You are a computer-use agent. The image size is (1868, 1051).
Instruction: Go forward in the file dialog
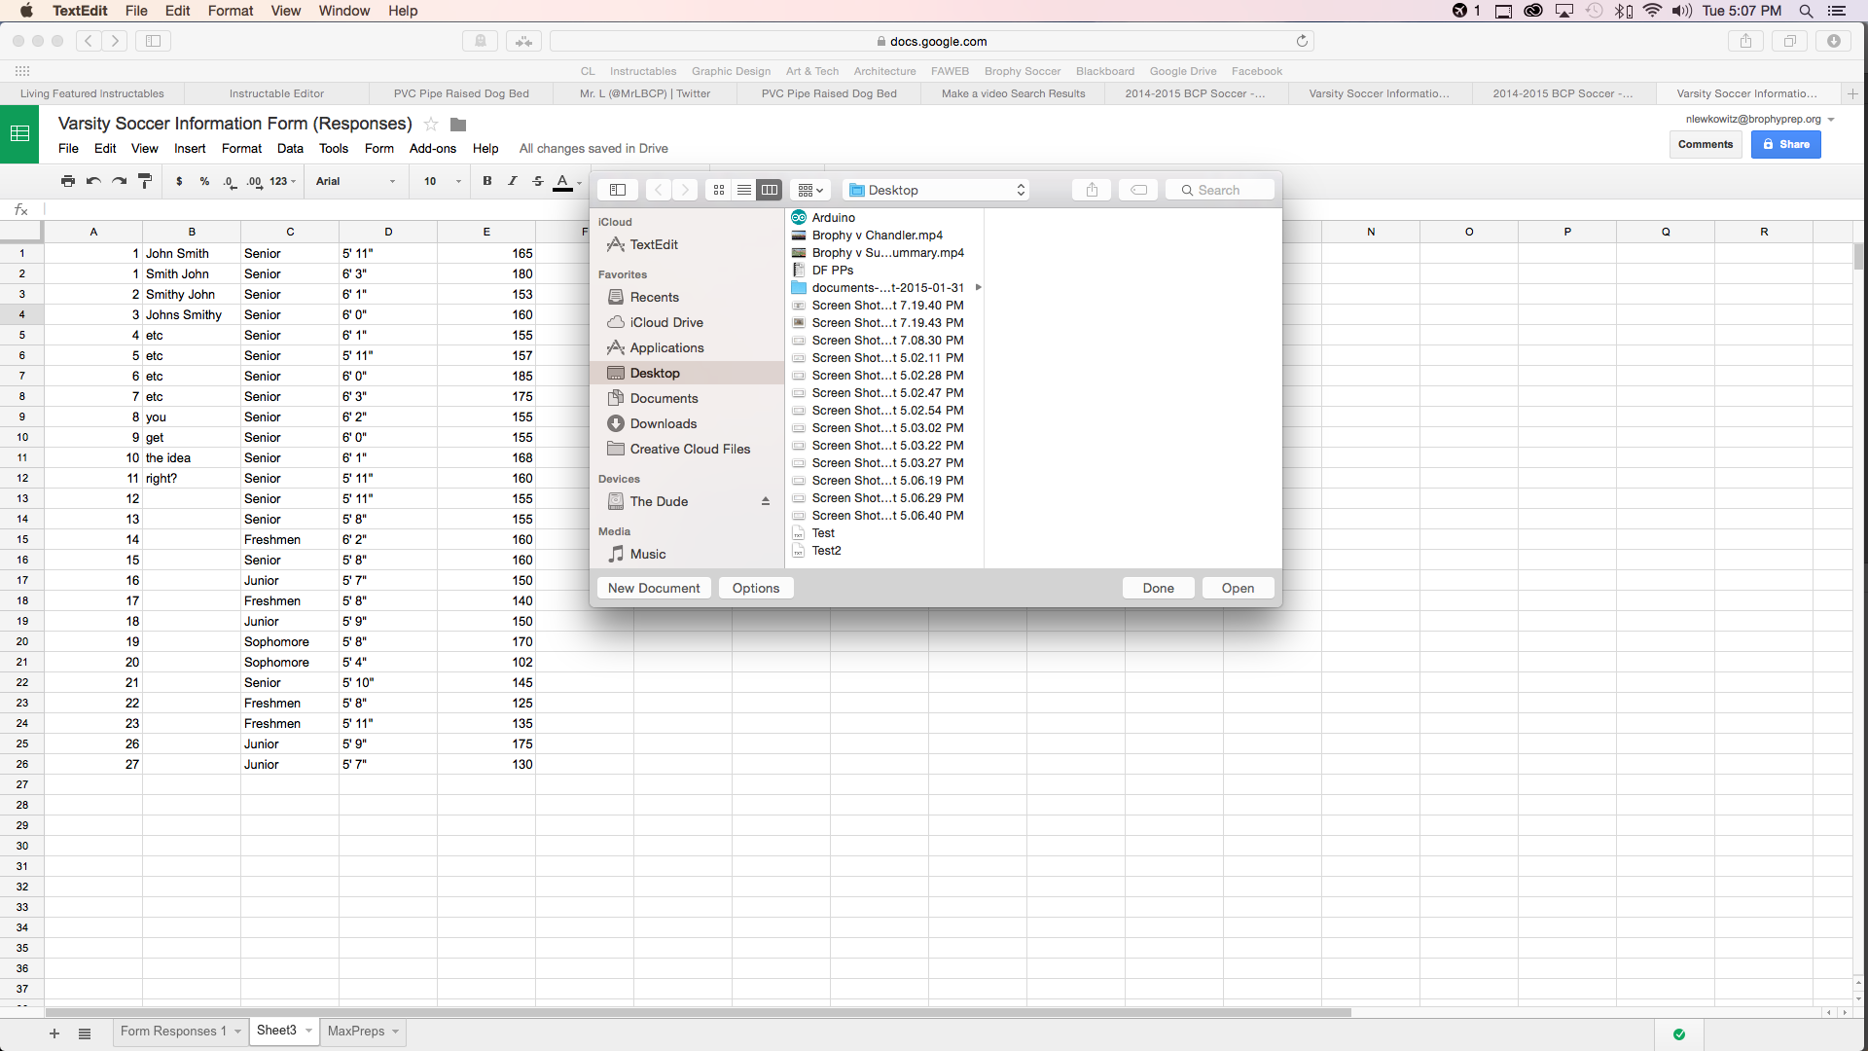pos(685,190)
